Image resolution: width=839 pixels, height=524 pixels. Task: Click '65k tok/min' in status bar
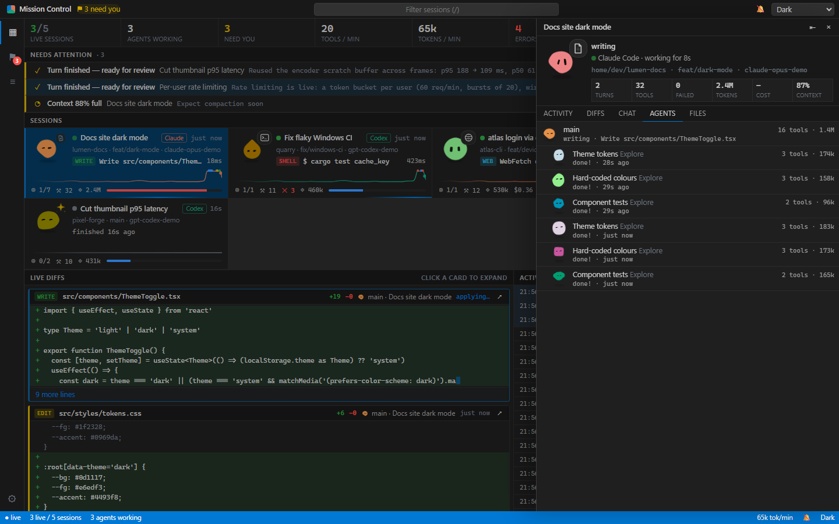click(x=775, y=518)
